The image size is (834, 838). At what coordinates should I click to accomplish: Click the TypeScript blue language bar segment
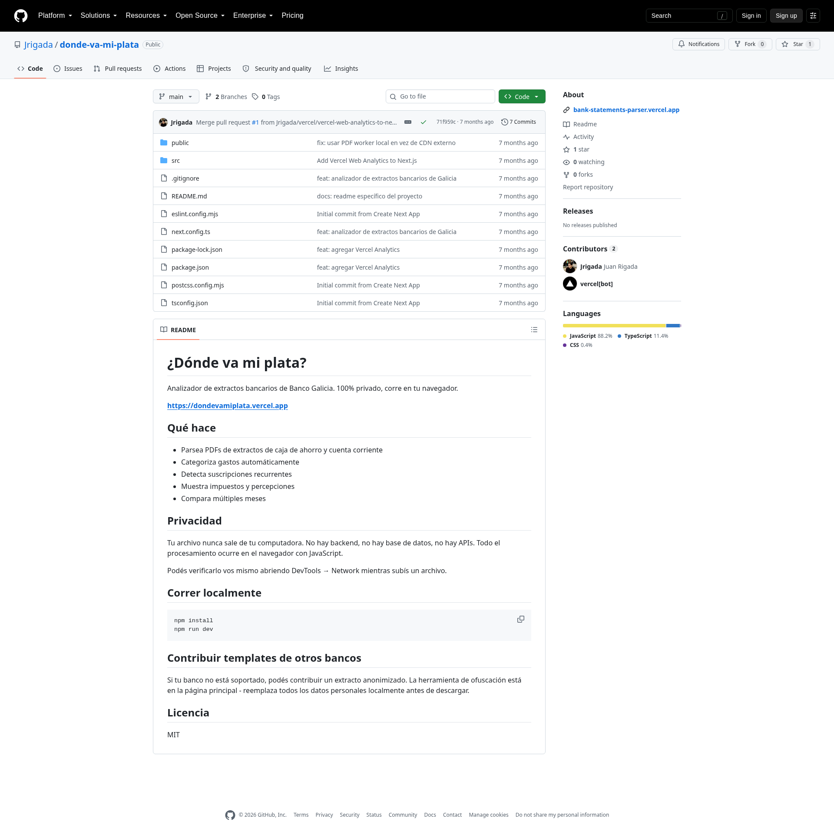click(673, 326)
